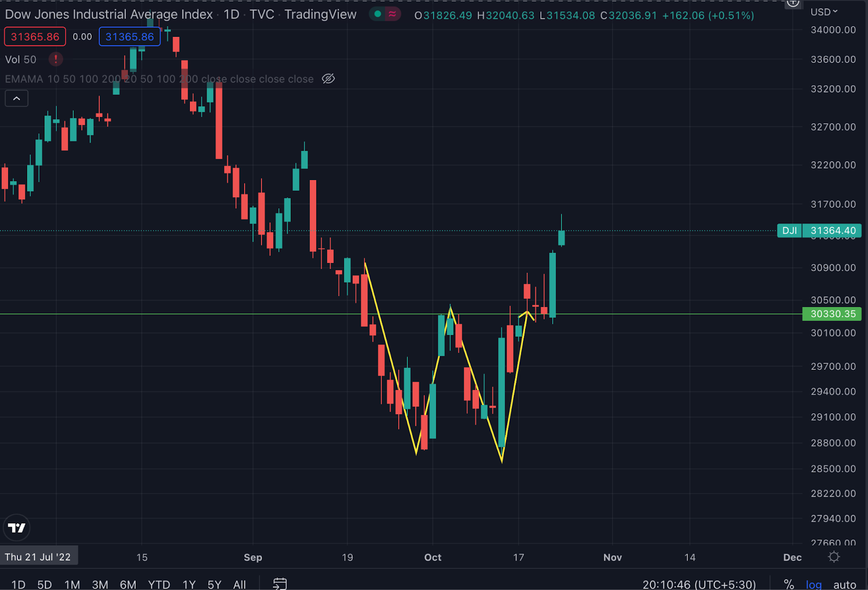The height and width of the screenshot is (590, 868).
Task: Click the red sell price 31365.86 button
Action: (x=35, y=37)
